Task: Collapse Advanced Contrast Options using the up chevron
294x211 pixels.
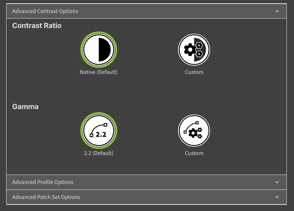Action: pyautogui.click(x=277, y=11)
